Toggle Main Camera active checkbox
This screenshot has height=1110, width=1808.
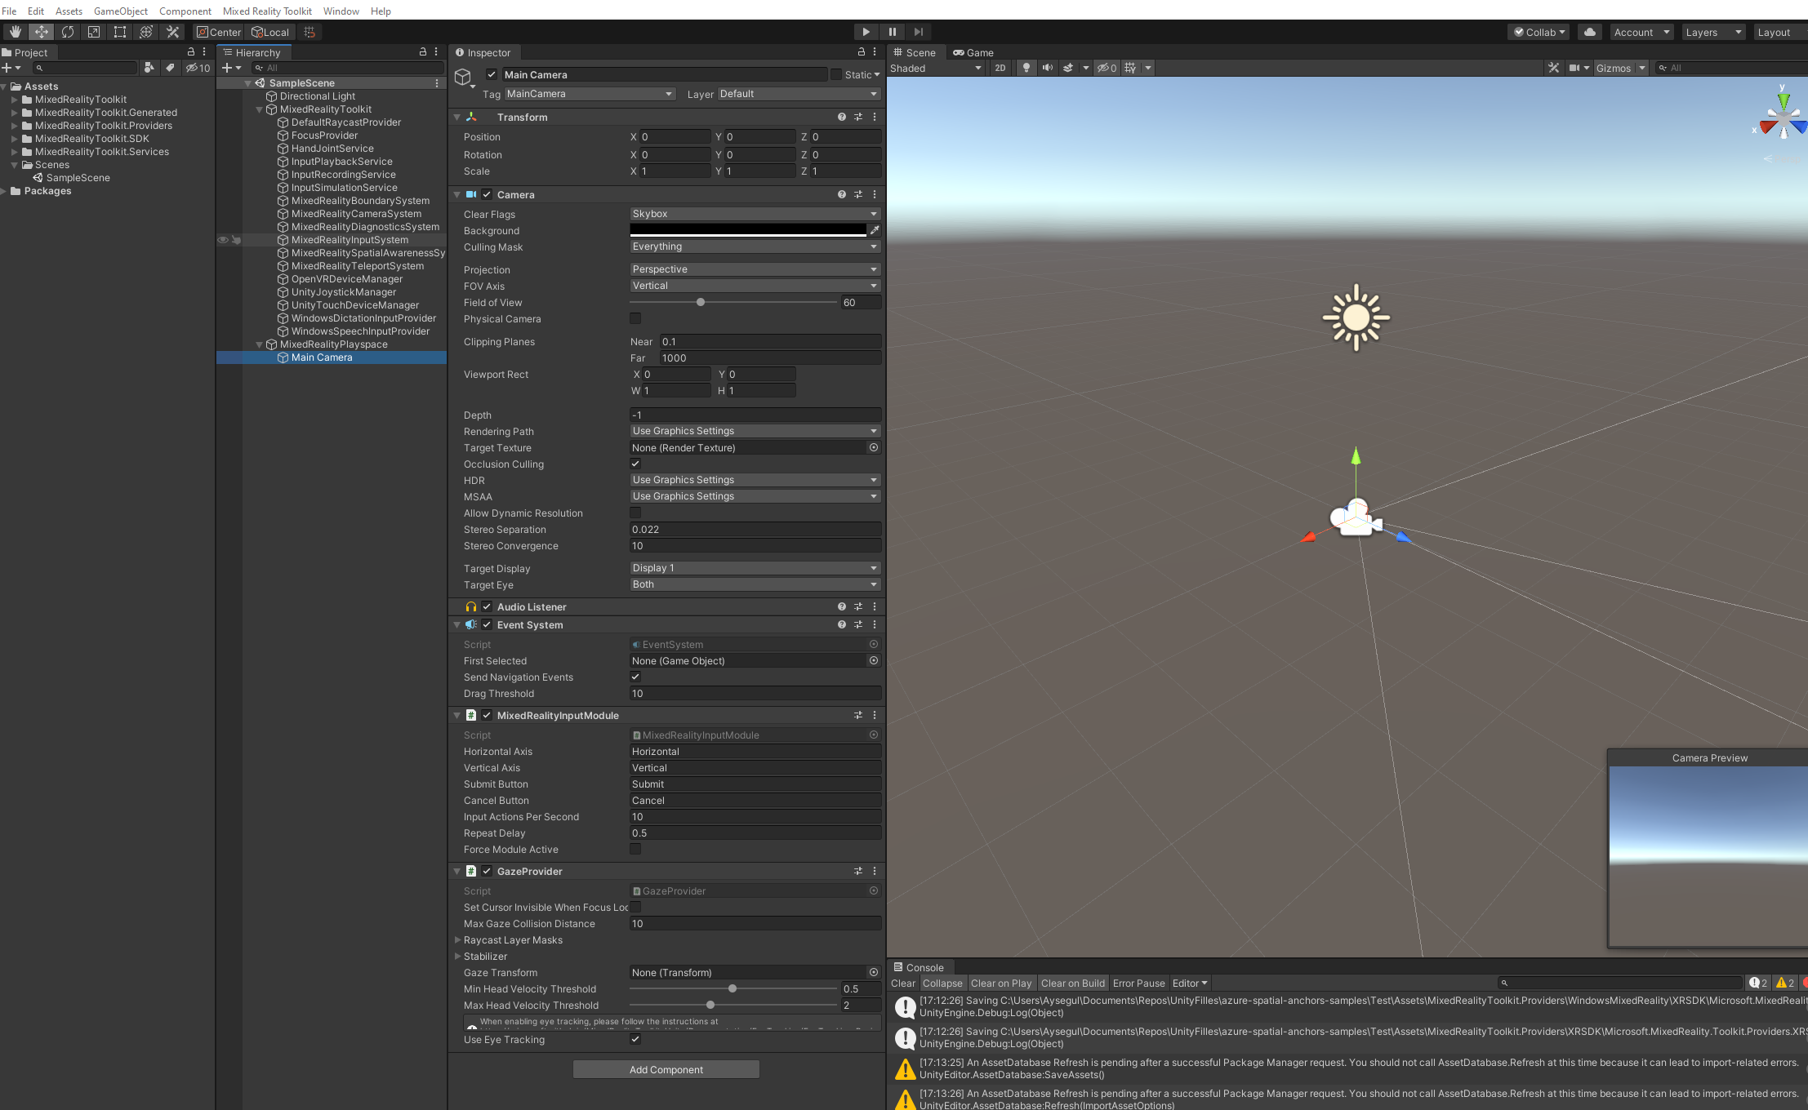492,74
